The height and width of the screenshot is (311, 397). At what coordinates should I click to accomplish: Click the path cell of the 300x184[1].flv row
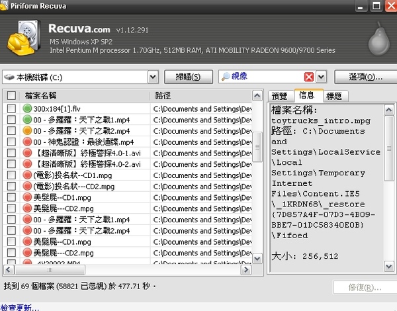pyautogui.click(x=202, y=109)
